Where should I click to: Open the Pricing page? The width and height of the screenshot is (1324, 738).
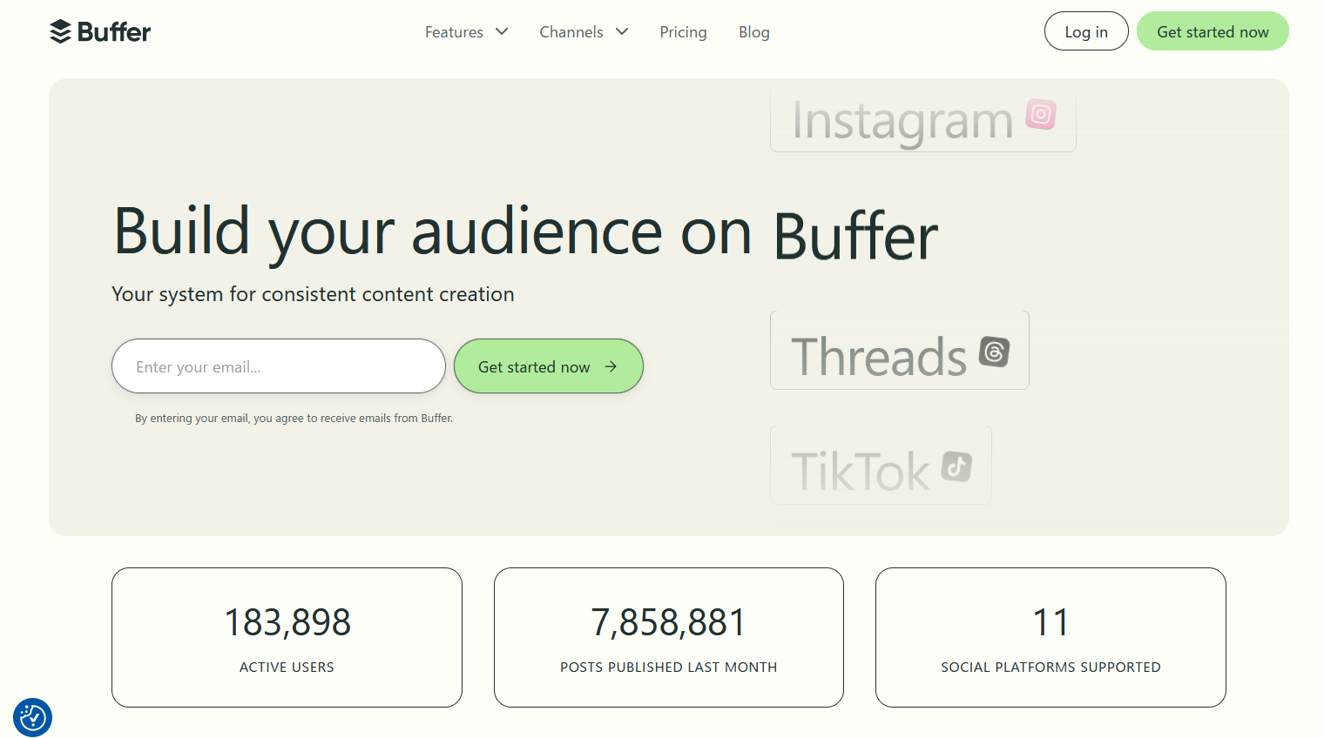tap(683, 31)
